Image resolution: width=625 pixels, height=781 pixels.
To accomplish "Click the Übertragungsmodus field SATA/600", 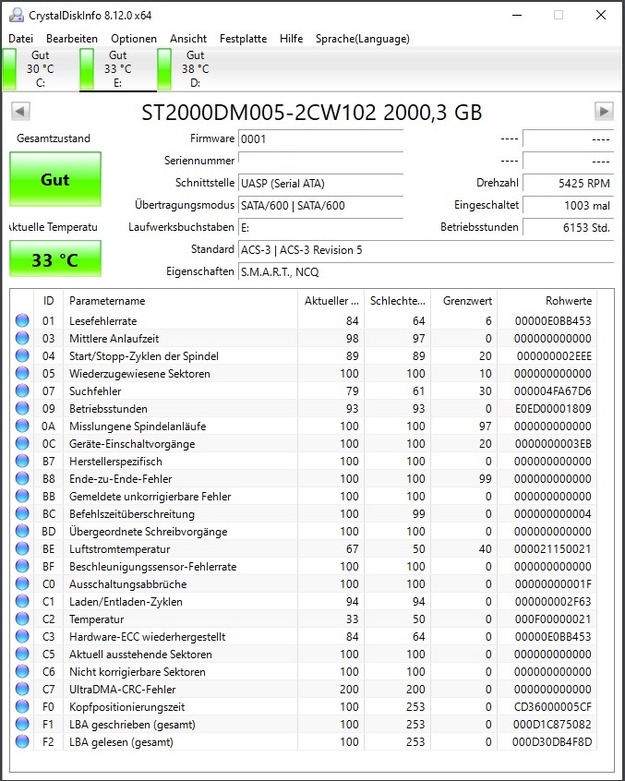I will point(320,205).
